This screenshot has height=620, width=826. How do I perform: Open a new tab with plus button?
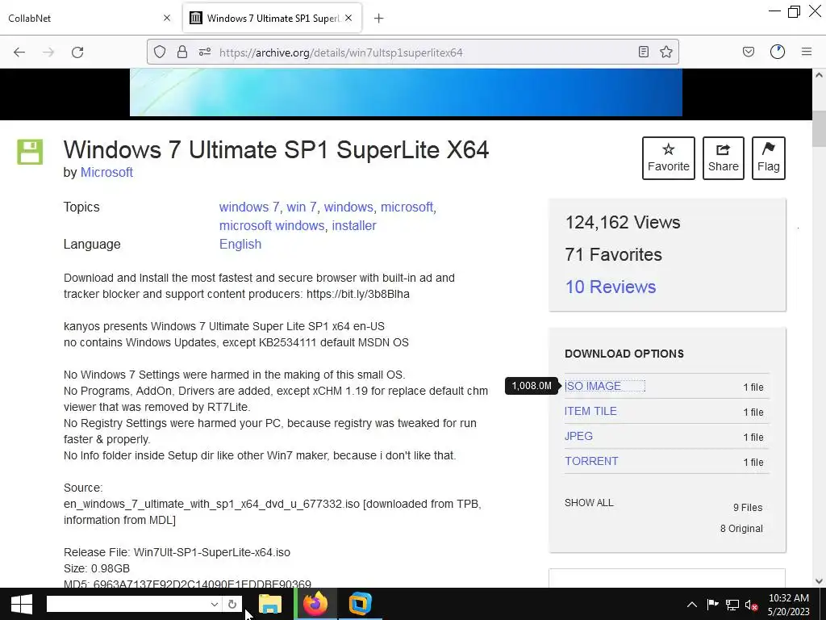pos(379,19)
